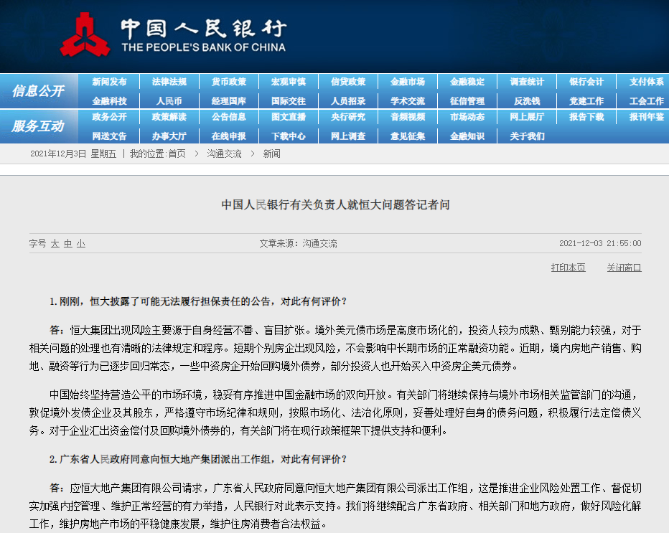The height and width of the screenshot is (533, 669).
Task: Set font size to 大
Action: click(x=55, y=243)
